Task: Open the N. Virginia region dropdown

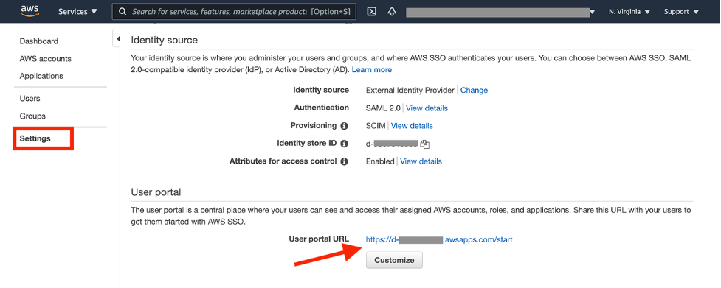Action: 629,12
